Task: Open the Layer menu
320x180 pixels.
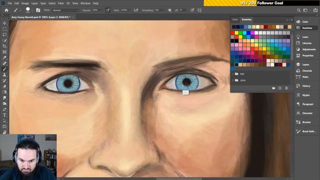Action: pos(34,3)
